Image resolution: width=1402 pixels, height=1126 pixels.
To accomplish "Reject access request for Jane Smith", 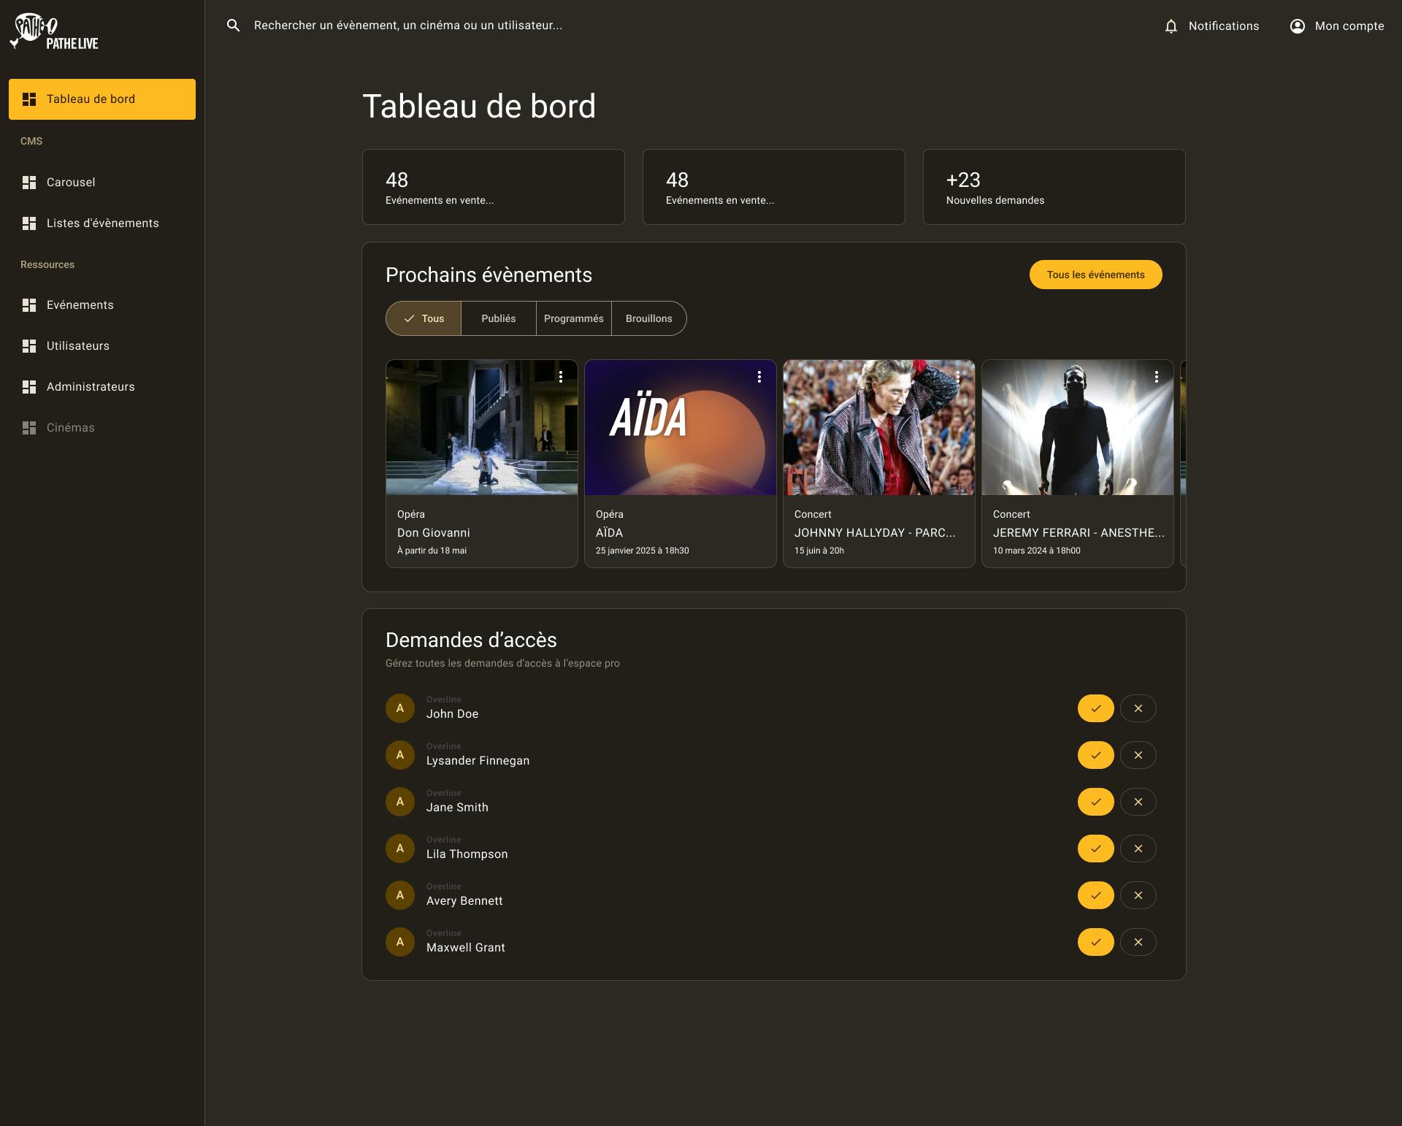I will tap(1139, 802).
